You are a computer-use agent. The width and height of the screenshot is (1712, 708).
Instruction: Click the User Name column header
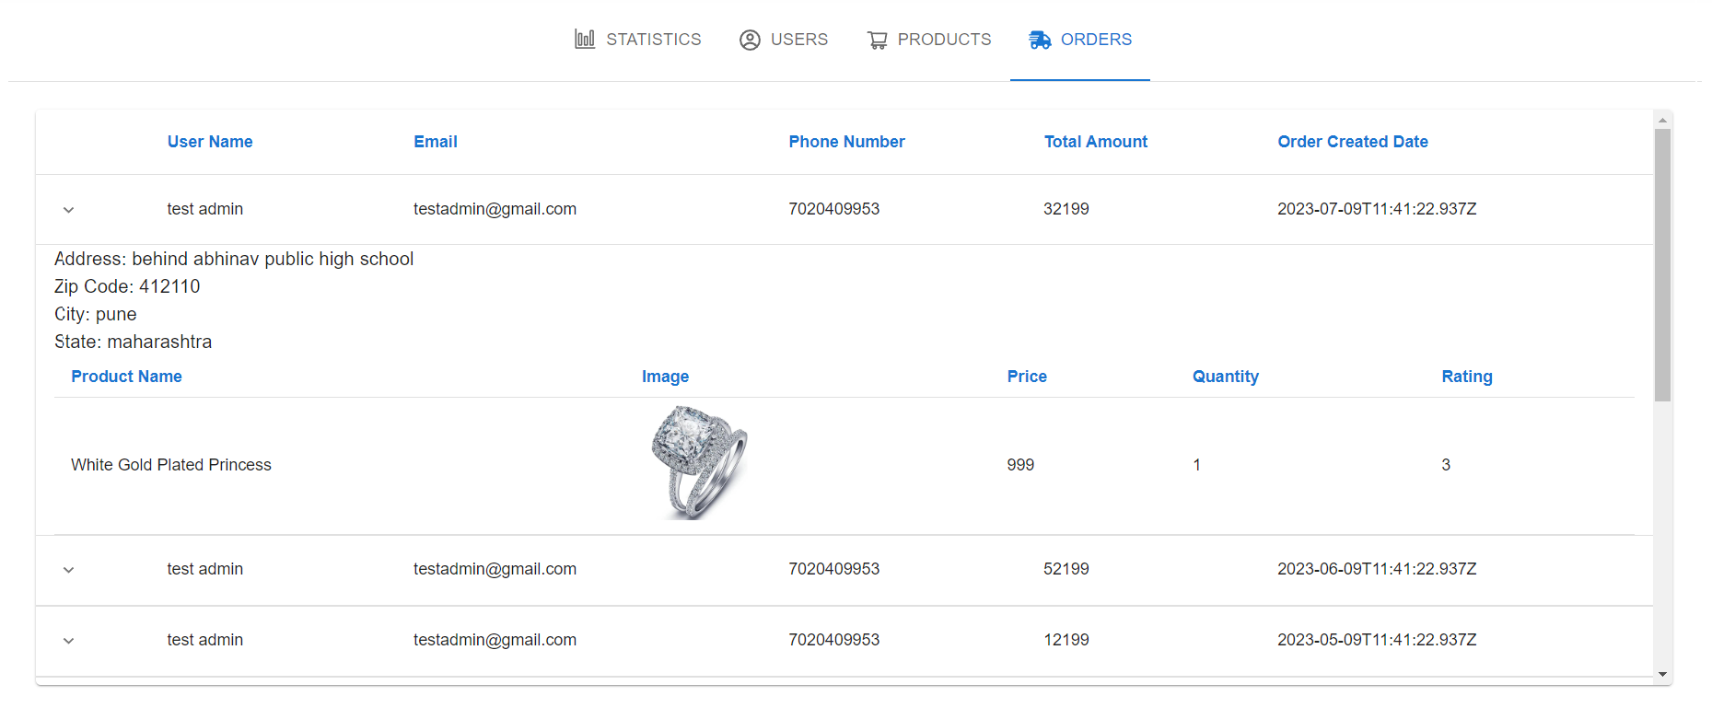point(210,142)
